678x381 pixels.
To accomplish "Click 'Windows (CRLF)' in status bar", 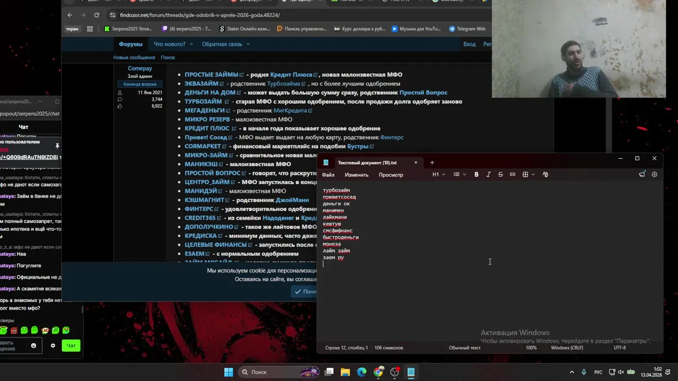I will click(x=567, y=348).
